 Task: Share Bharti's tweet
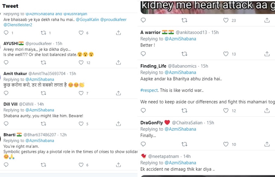point(119,165)
